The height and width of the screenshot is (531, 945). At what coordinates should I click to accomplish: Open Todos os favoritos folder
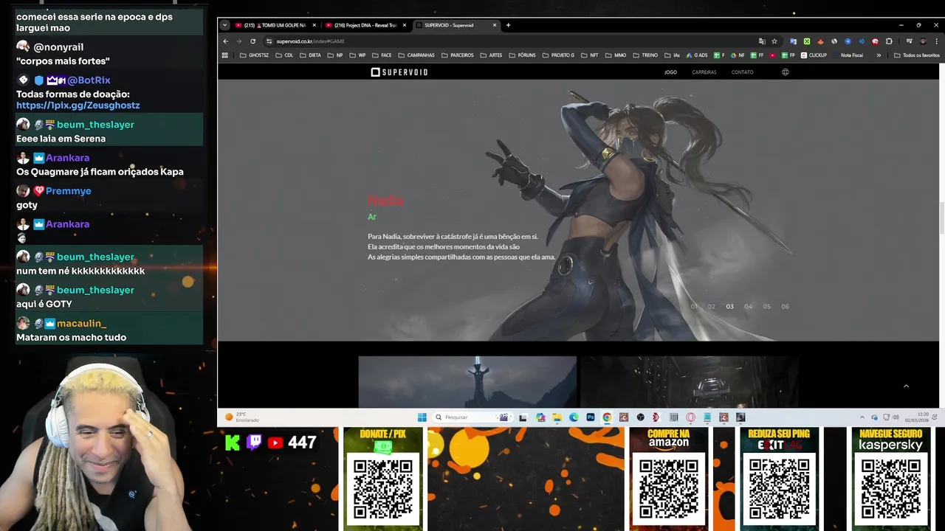coord(916,55)
